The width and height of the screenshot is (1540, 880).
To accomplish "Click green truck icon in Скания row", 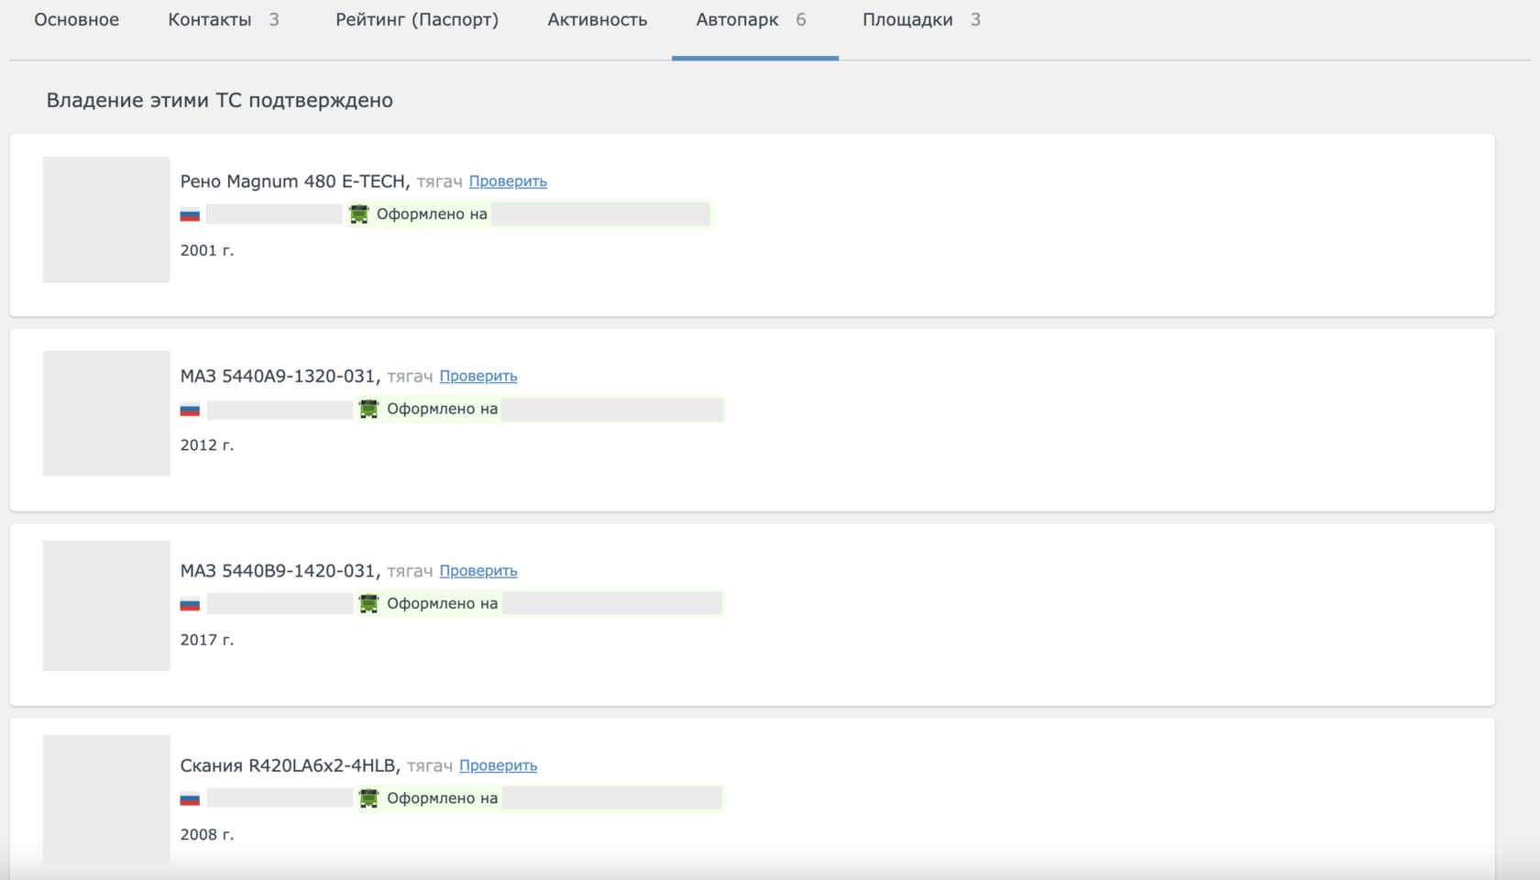I will [x=368, y=798].
